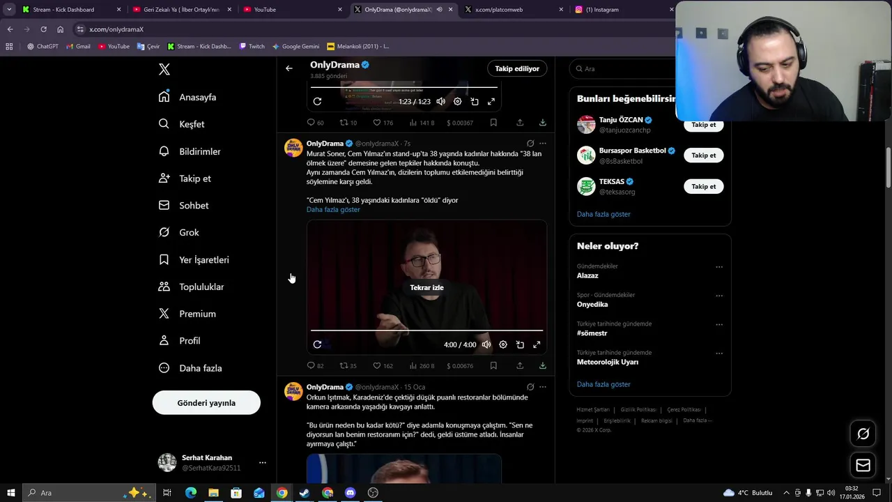Follow Tanju ÖZCAN with Takip et

(x=703, y=125)
